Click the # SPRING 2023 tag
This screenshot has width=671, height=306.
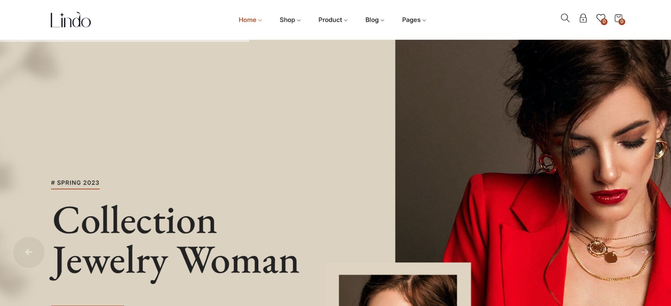tap(75, 183)
